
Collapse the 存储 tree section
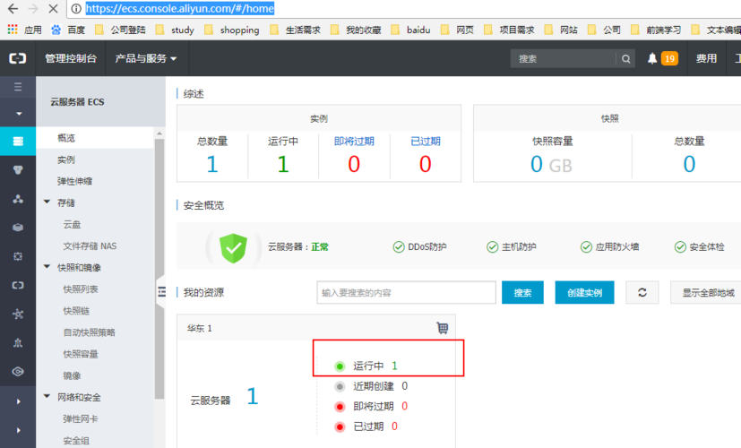pyautogui.click(x=47, y=202)
